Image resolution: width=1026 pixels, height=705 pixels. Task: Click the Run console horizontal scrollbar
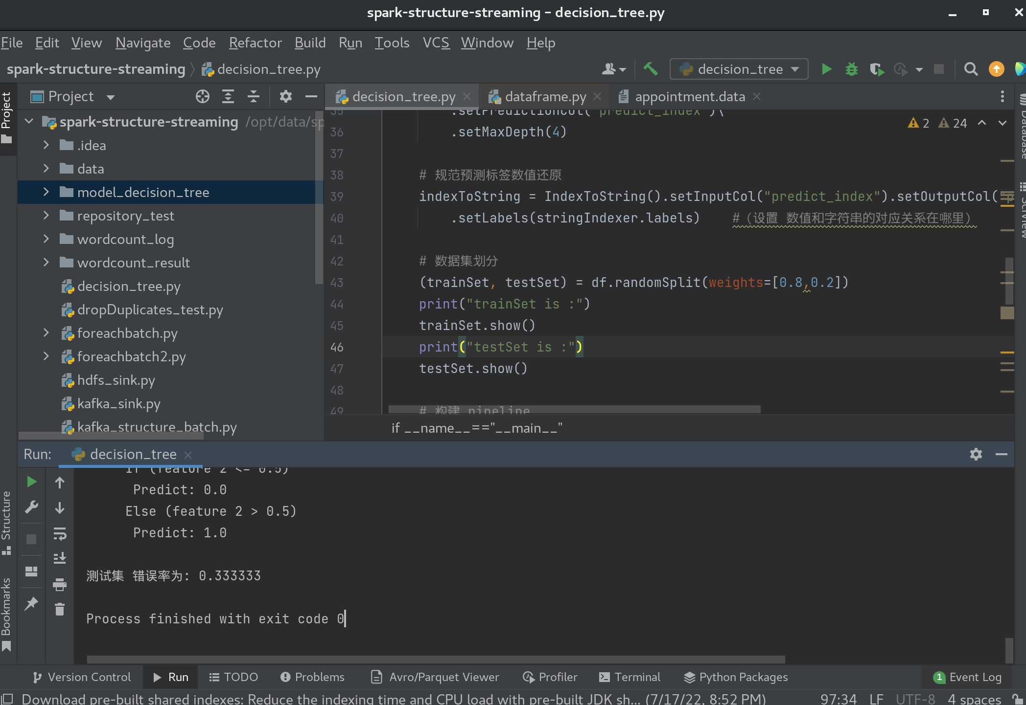(x=436, y=660)
